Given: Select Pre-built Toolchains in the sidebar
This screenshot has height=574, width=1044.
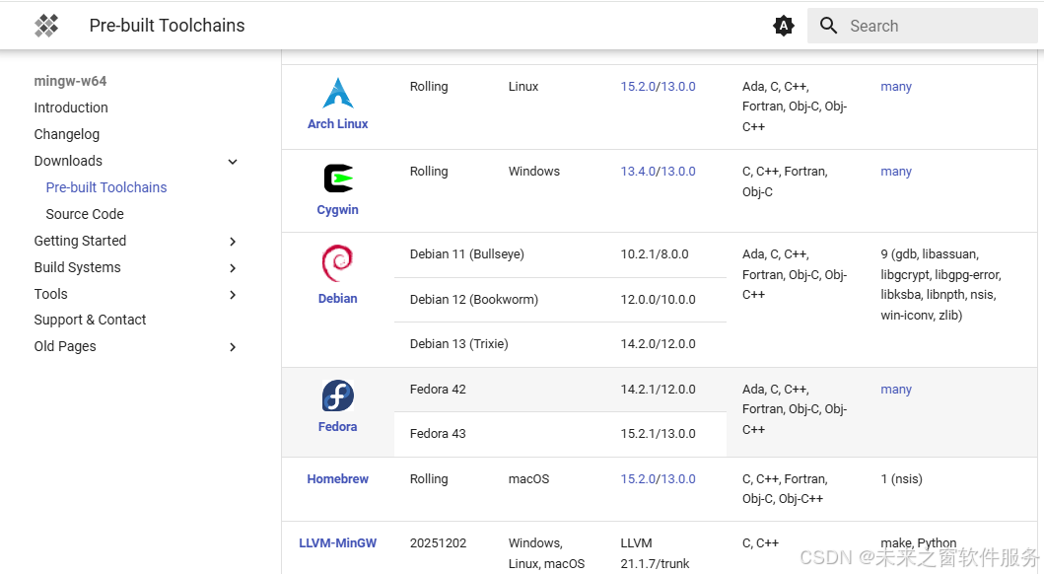Looking at the screenshot, I should click(x=105, y=187).
